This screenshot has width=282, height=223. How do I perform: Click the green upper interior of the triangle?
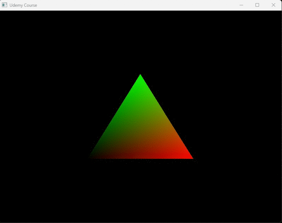(x=140, y=95)
